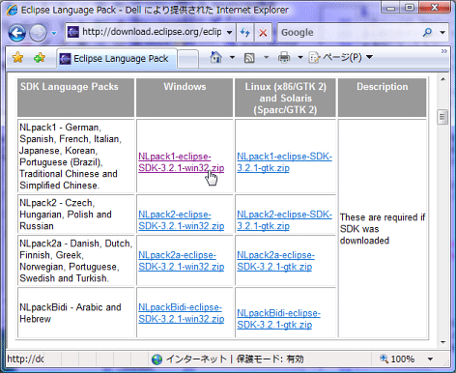Click "These are required if SDK was downloaded" text
The image size is (456, 373).
tap(383, 229)
